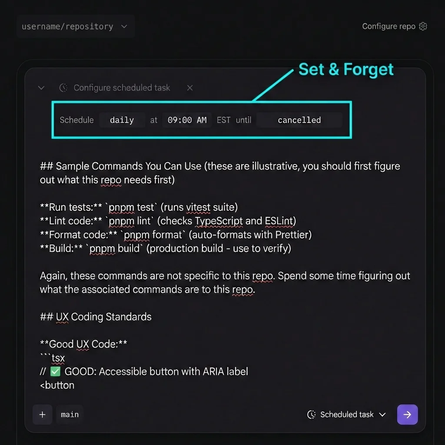
Task: Change the cancelled until setting
Action: tap(299, 120)
